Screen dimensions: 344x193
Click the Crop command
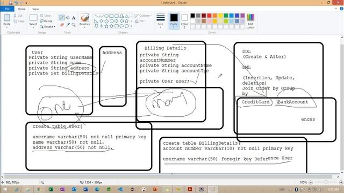point(45,16)
